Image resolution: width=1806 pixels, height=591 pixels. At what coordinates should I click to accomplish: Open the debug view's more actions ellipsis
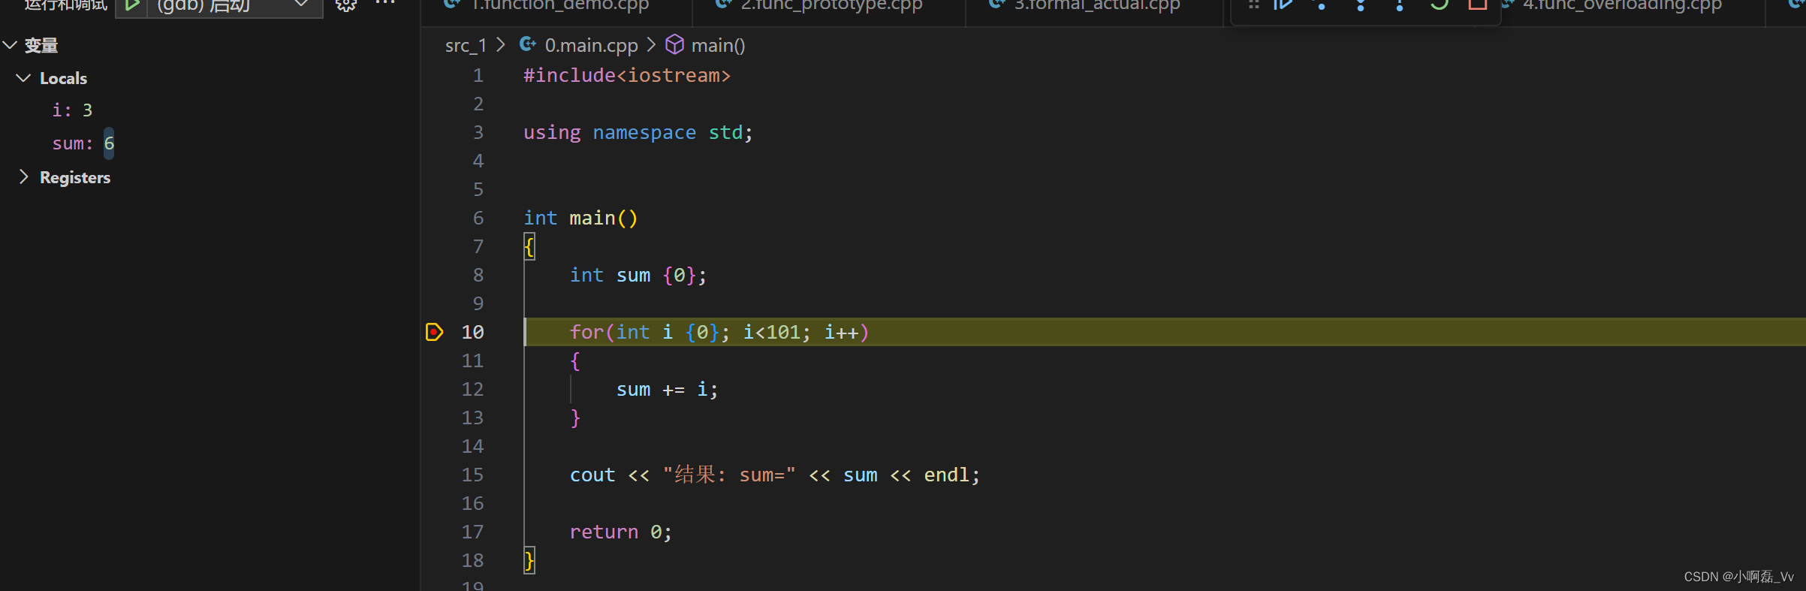click(x=385, y=4)
